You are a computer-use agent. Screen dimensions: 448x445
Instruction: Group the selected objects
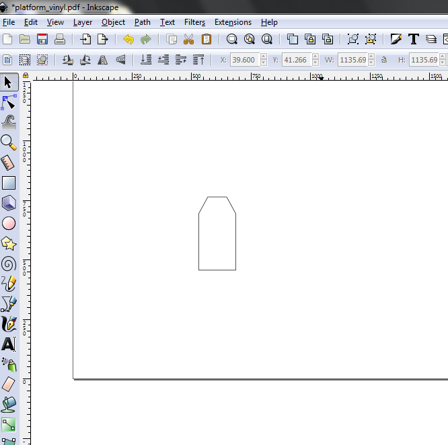click(x=353, y=39)
